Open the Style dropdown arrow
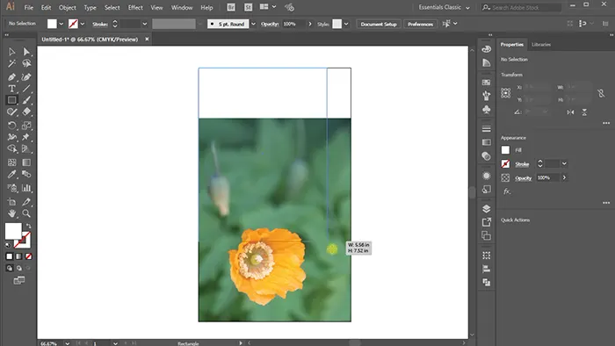This screenshot has width=615, height=346. point(346,24)
